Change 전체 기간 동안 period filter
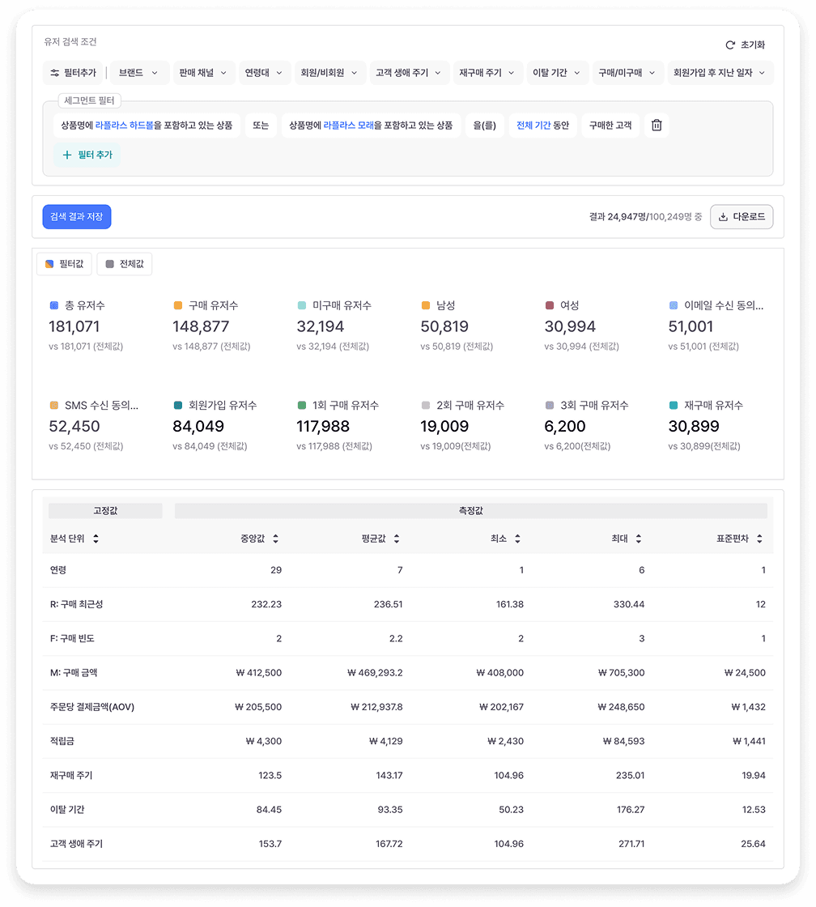The image size is (816, 907). (542, 125)
